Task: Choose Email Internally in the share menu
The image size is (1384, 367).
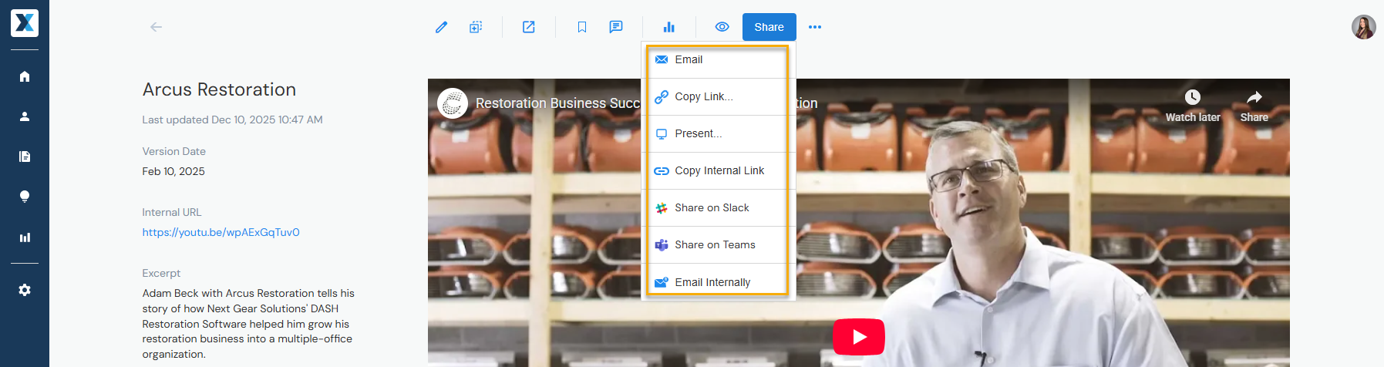Action: tap(718, 281)
